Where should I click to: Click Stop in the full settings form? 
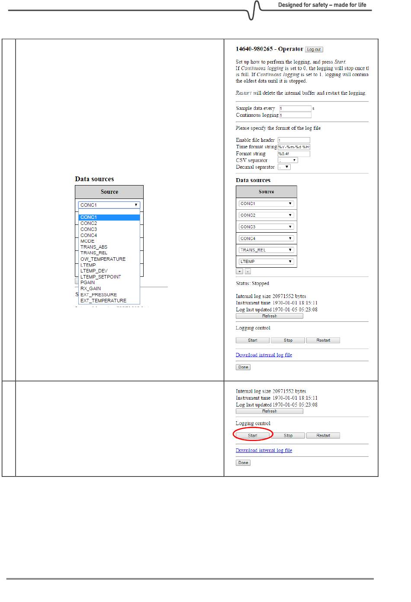point(288,340)
